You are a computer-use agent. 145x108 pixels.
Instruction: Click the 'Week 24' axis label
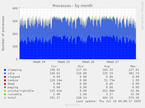click(39, 62)
